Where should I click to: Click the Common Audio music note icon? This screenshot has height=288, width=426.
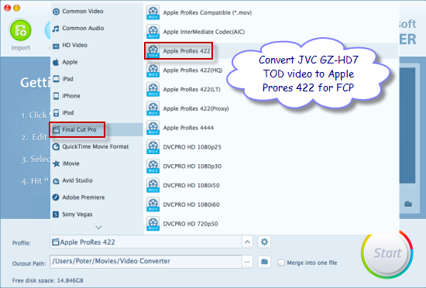click(56, 29)
